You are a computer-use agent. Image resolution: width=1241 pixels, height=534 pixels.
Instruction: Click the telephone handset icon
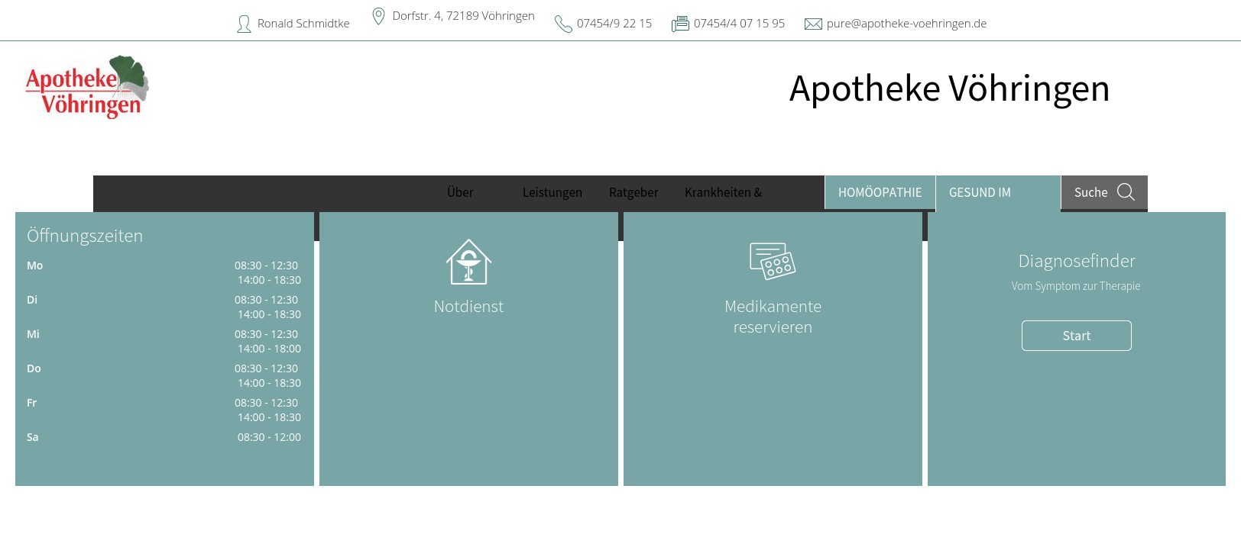pos(563,24)
